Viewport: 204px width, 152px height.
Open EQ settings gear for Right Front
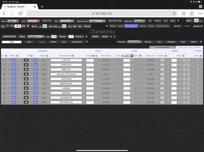pos(26,70)
